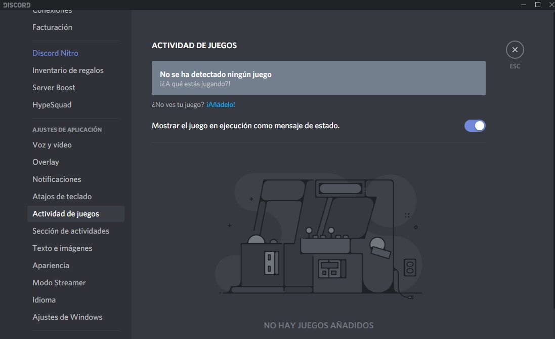This screenshot has height=339, width=555.
Task: Open Texto e imágenes settings
Action: coord(62,248)
